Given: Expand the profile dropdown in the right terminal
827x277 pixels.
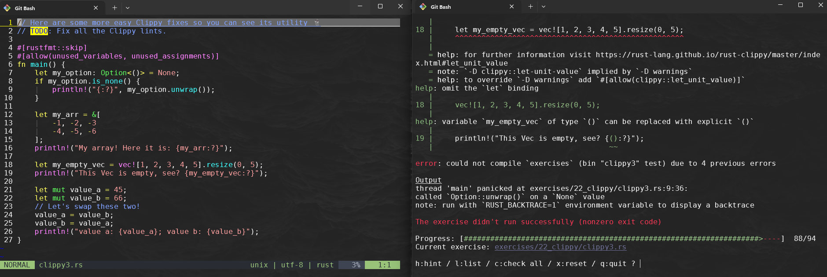Looking at the screenshot, I should click(544, 7).
